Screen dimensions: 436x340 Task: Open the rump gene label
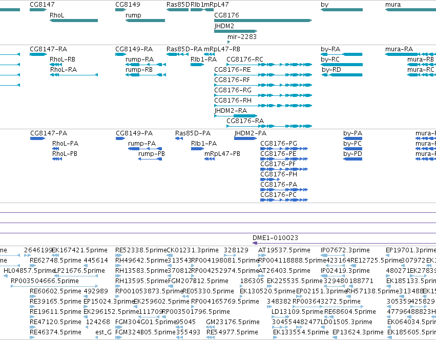coord(133,15)
